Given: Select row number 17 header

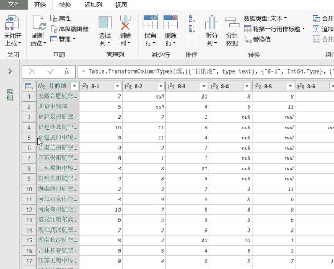Looking at the screenshot, I should 29,261.
